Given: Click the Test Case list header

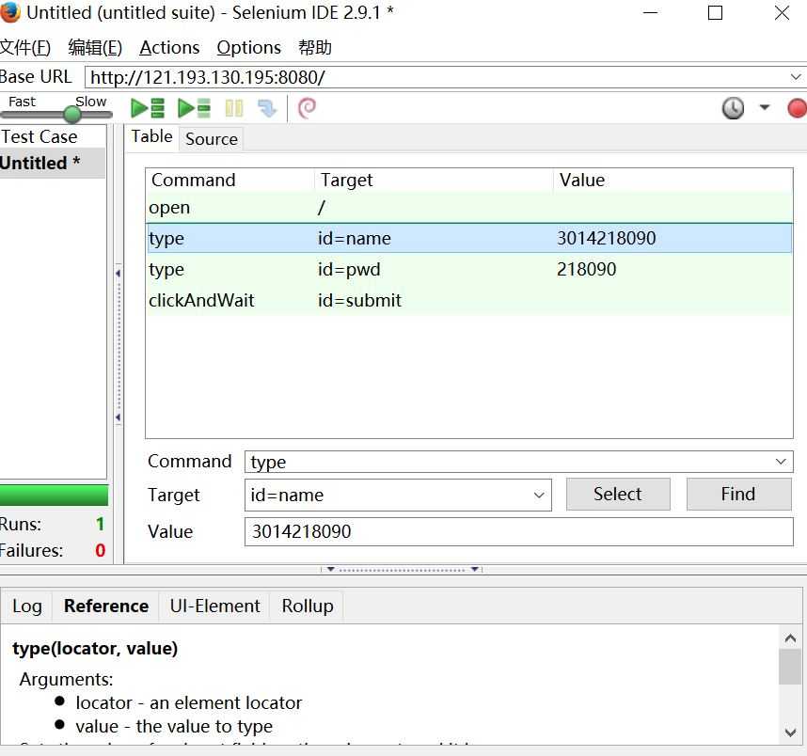Looking at the screenshot, I should pyautogui.click(x=53, y=137).
